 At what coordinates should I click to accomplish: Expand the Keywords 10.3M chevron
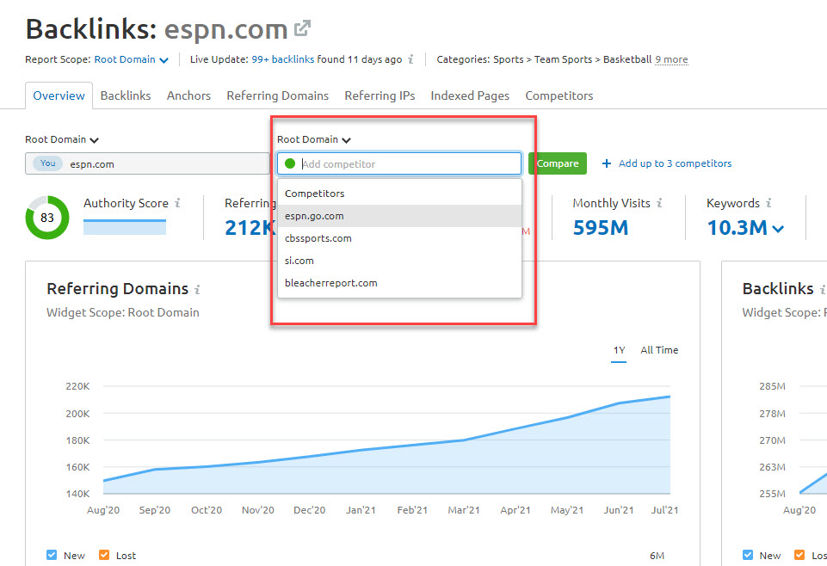click(778, 229)
